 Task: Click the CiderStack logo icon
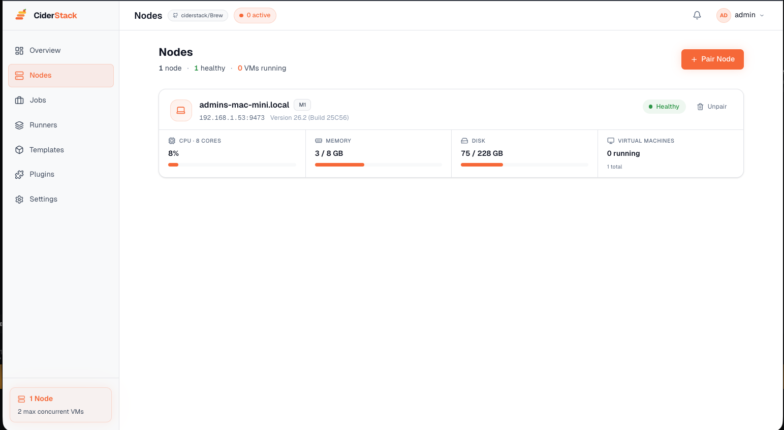pos(21,14)
